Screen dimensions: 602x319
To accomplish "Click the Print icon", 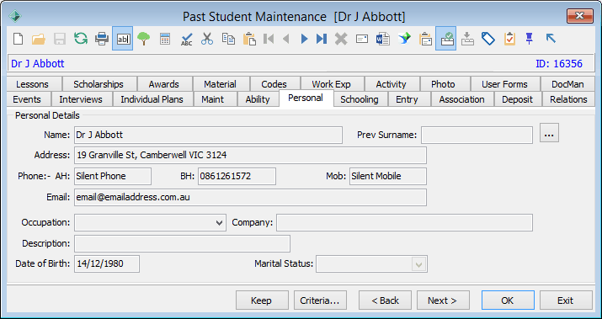I will 102,39.
